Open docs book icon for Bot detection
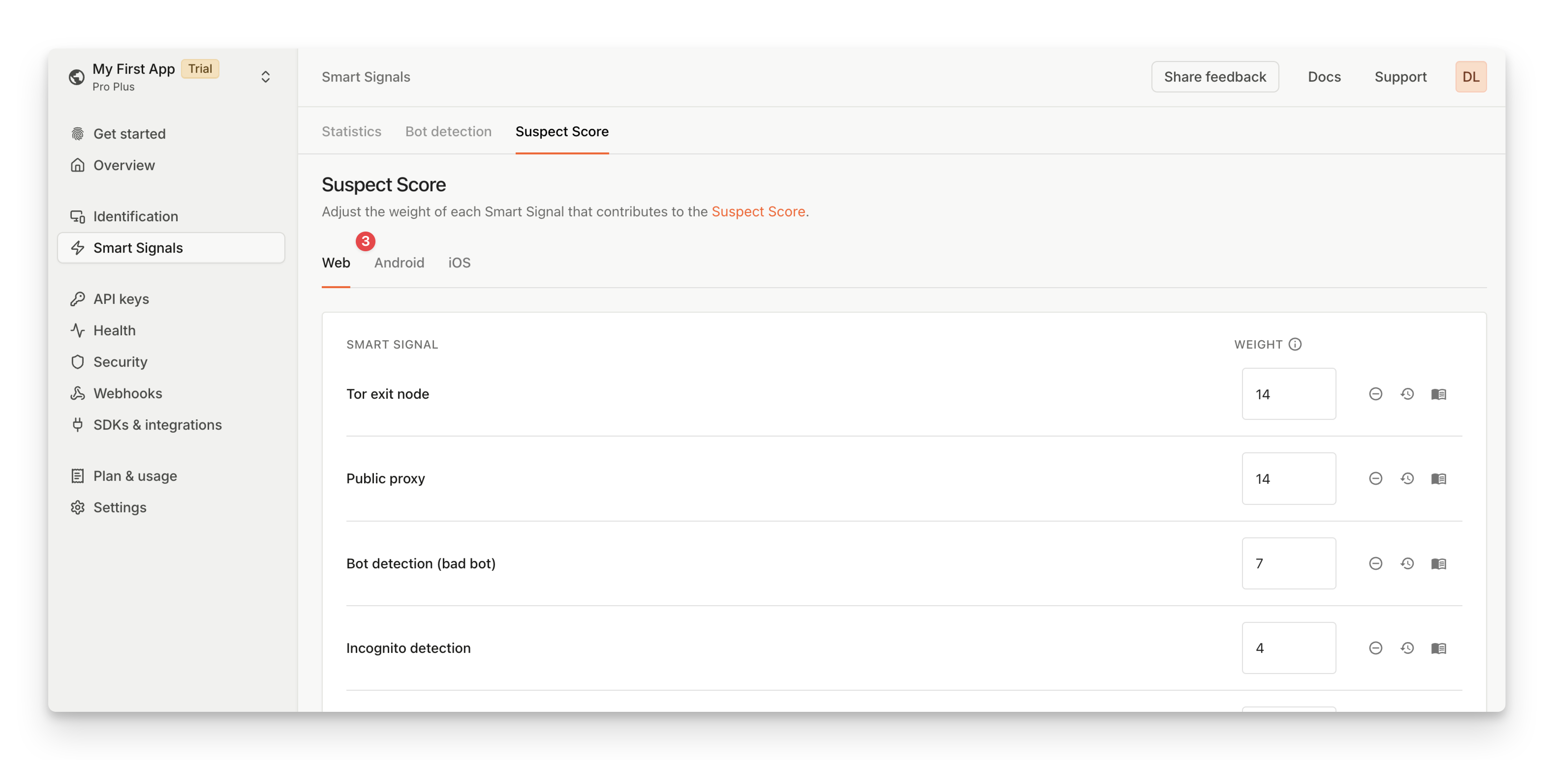 (1438, 563)
